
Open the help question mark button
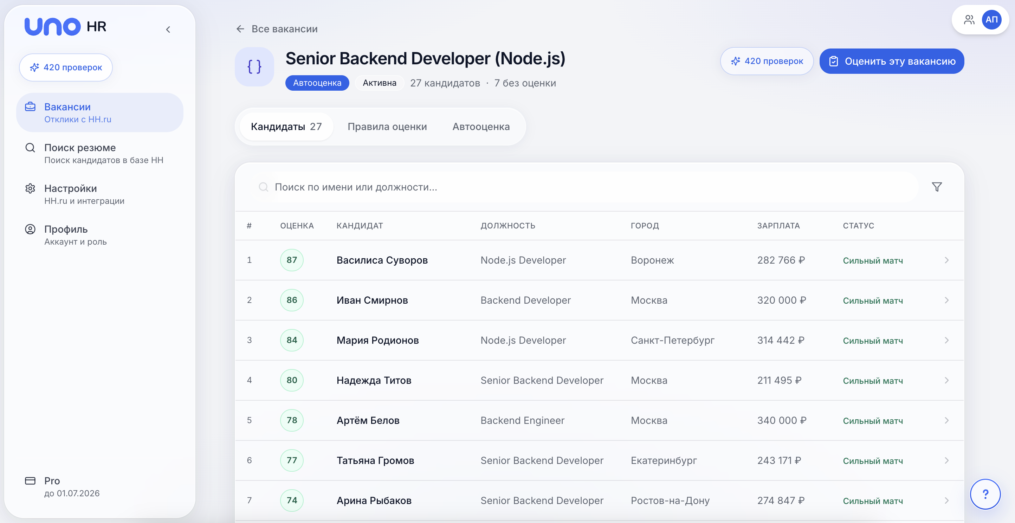pyautogui.click(x=985, y=494)
